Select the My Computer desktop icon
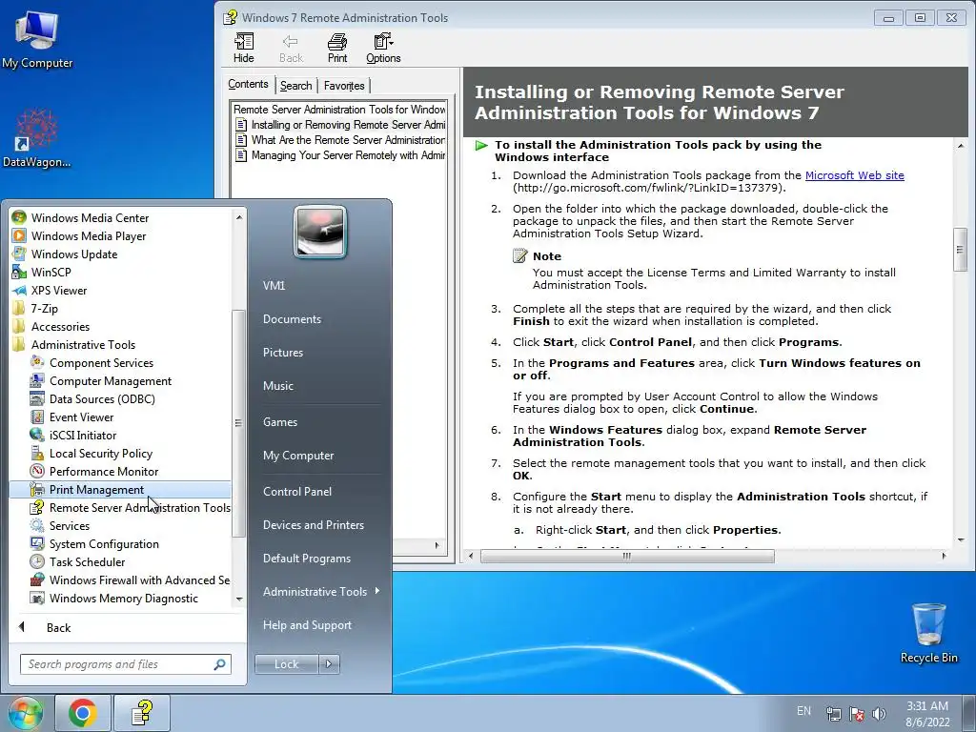 pos(37,39)
